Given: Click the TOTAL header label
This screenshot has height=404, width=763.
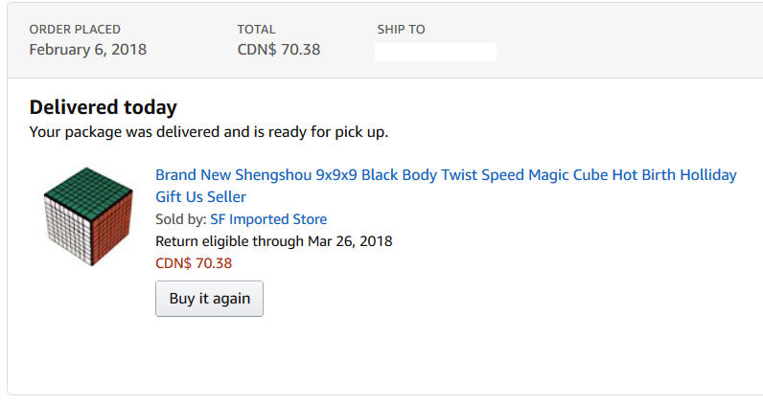Looking at the screenshot, I should tap(256, 29).
